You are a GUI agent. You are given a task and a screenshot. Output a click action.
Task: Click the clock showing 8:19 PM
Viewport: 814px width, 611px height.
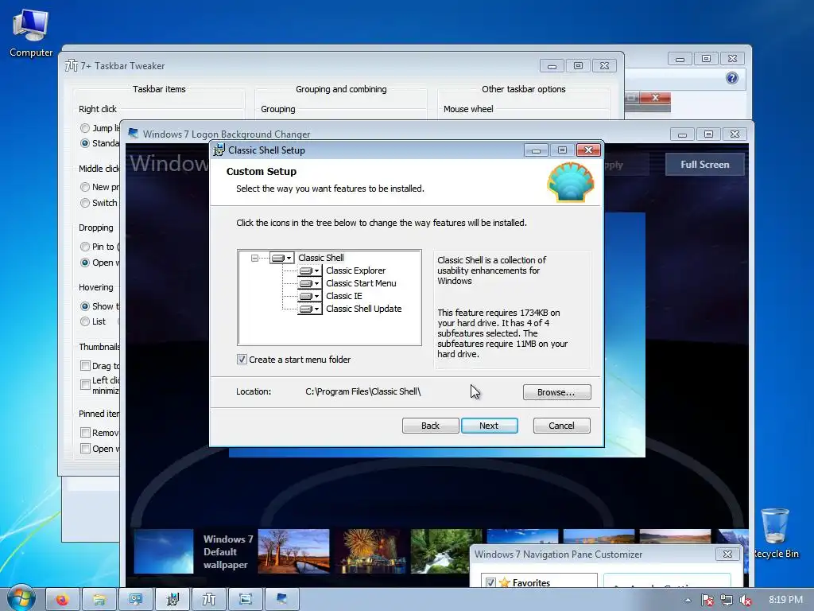coord(785,600)
